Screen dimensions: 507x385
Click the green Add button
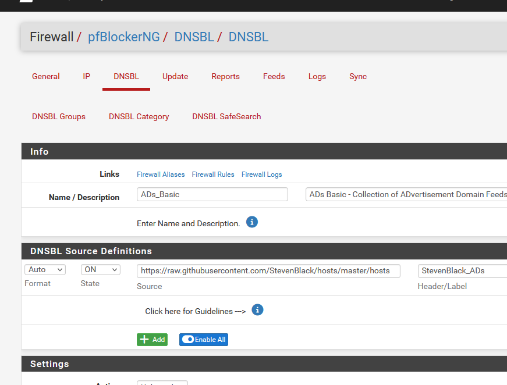(x=152, y=340)
